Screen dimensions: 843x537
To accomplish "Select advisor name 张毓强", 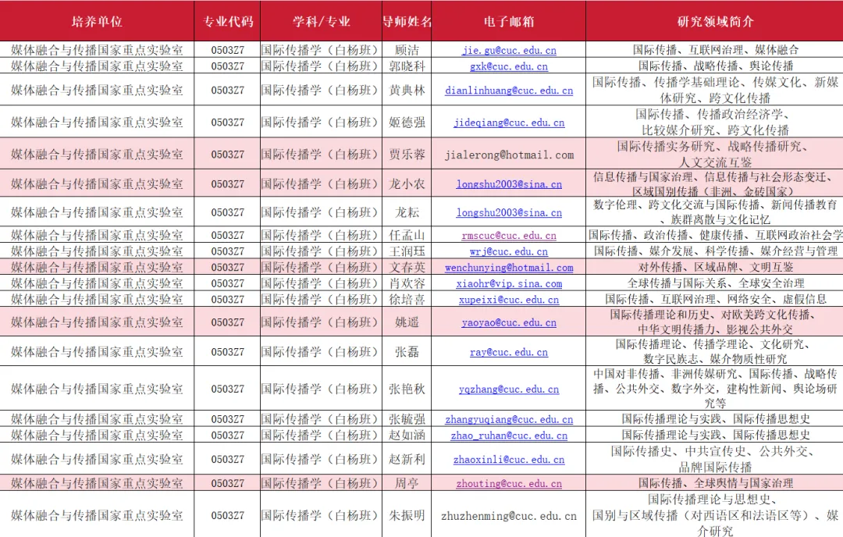I will [407, 418].
